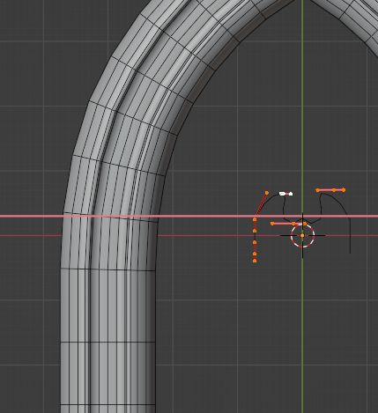Select the leftmost orange point of the upper-right horizontal handle

318,190
